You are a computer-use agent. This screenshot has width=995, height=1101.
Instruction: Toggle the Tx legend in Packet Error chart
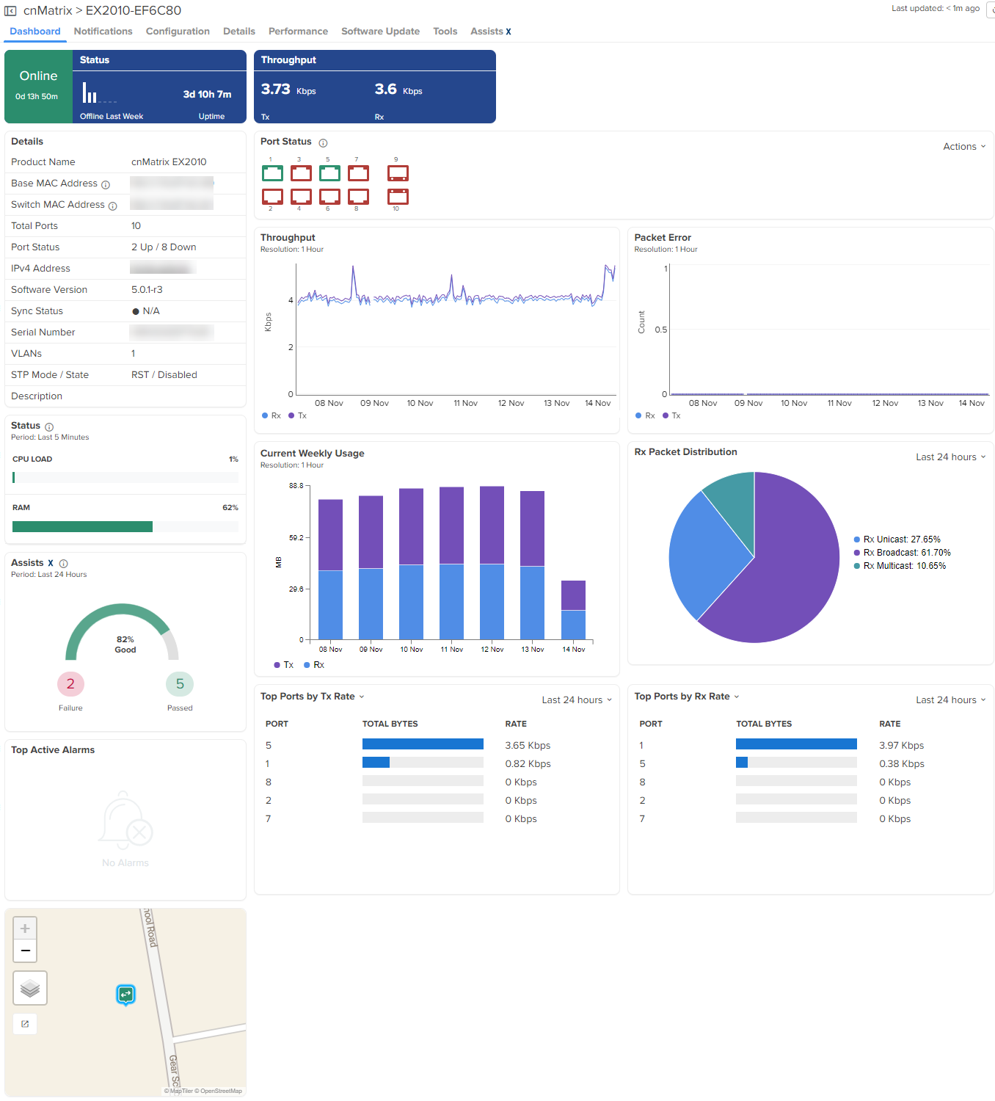click(671, 415)
